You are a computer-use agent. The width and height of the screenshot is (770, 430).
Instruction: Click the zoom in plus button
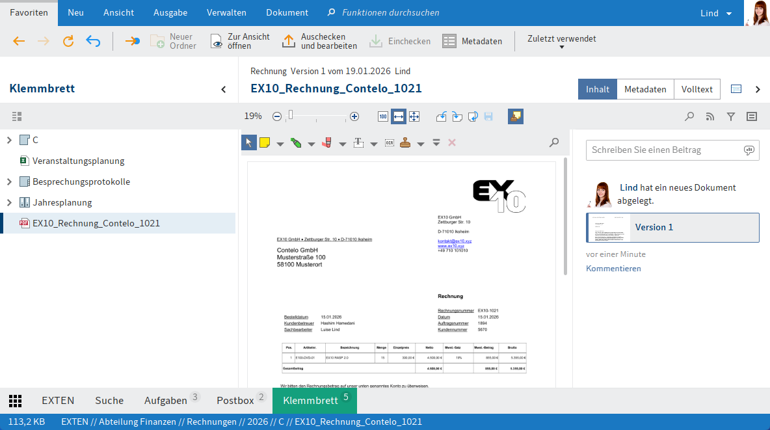coord(354,116)
